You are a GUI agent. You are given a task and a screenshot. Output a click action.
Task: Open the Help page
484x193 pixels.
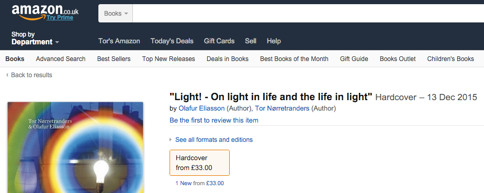pos(274,41)
